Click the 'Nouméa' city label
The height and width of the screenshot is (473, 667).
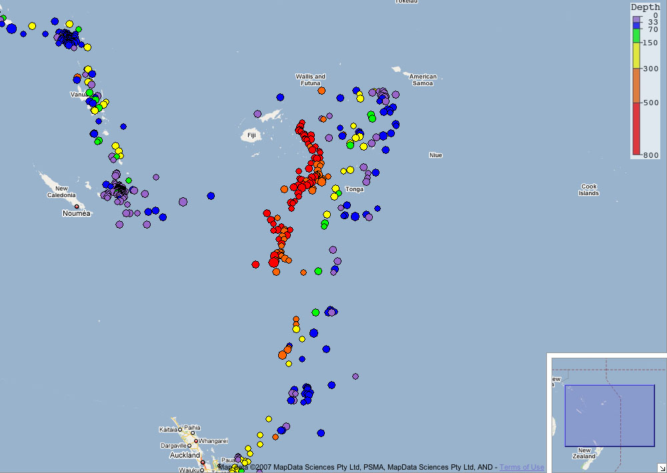[x=77, y=213]
